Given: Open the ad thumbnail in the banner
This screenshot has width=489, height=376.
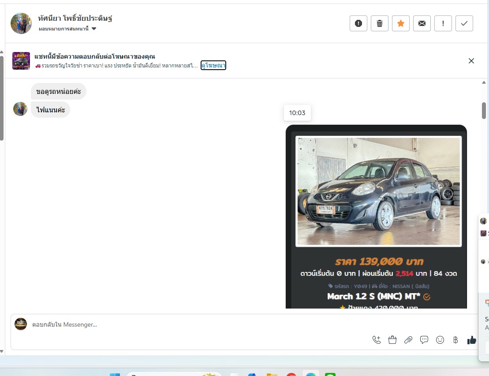Looking at the screenshot, I should point(21,61).
